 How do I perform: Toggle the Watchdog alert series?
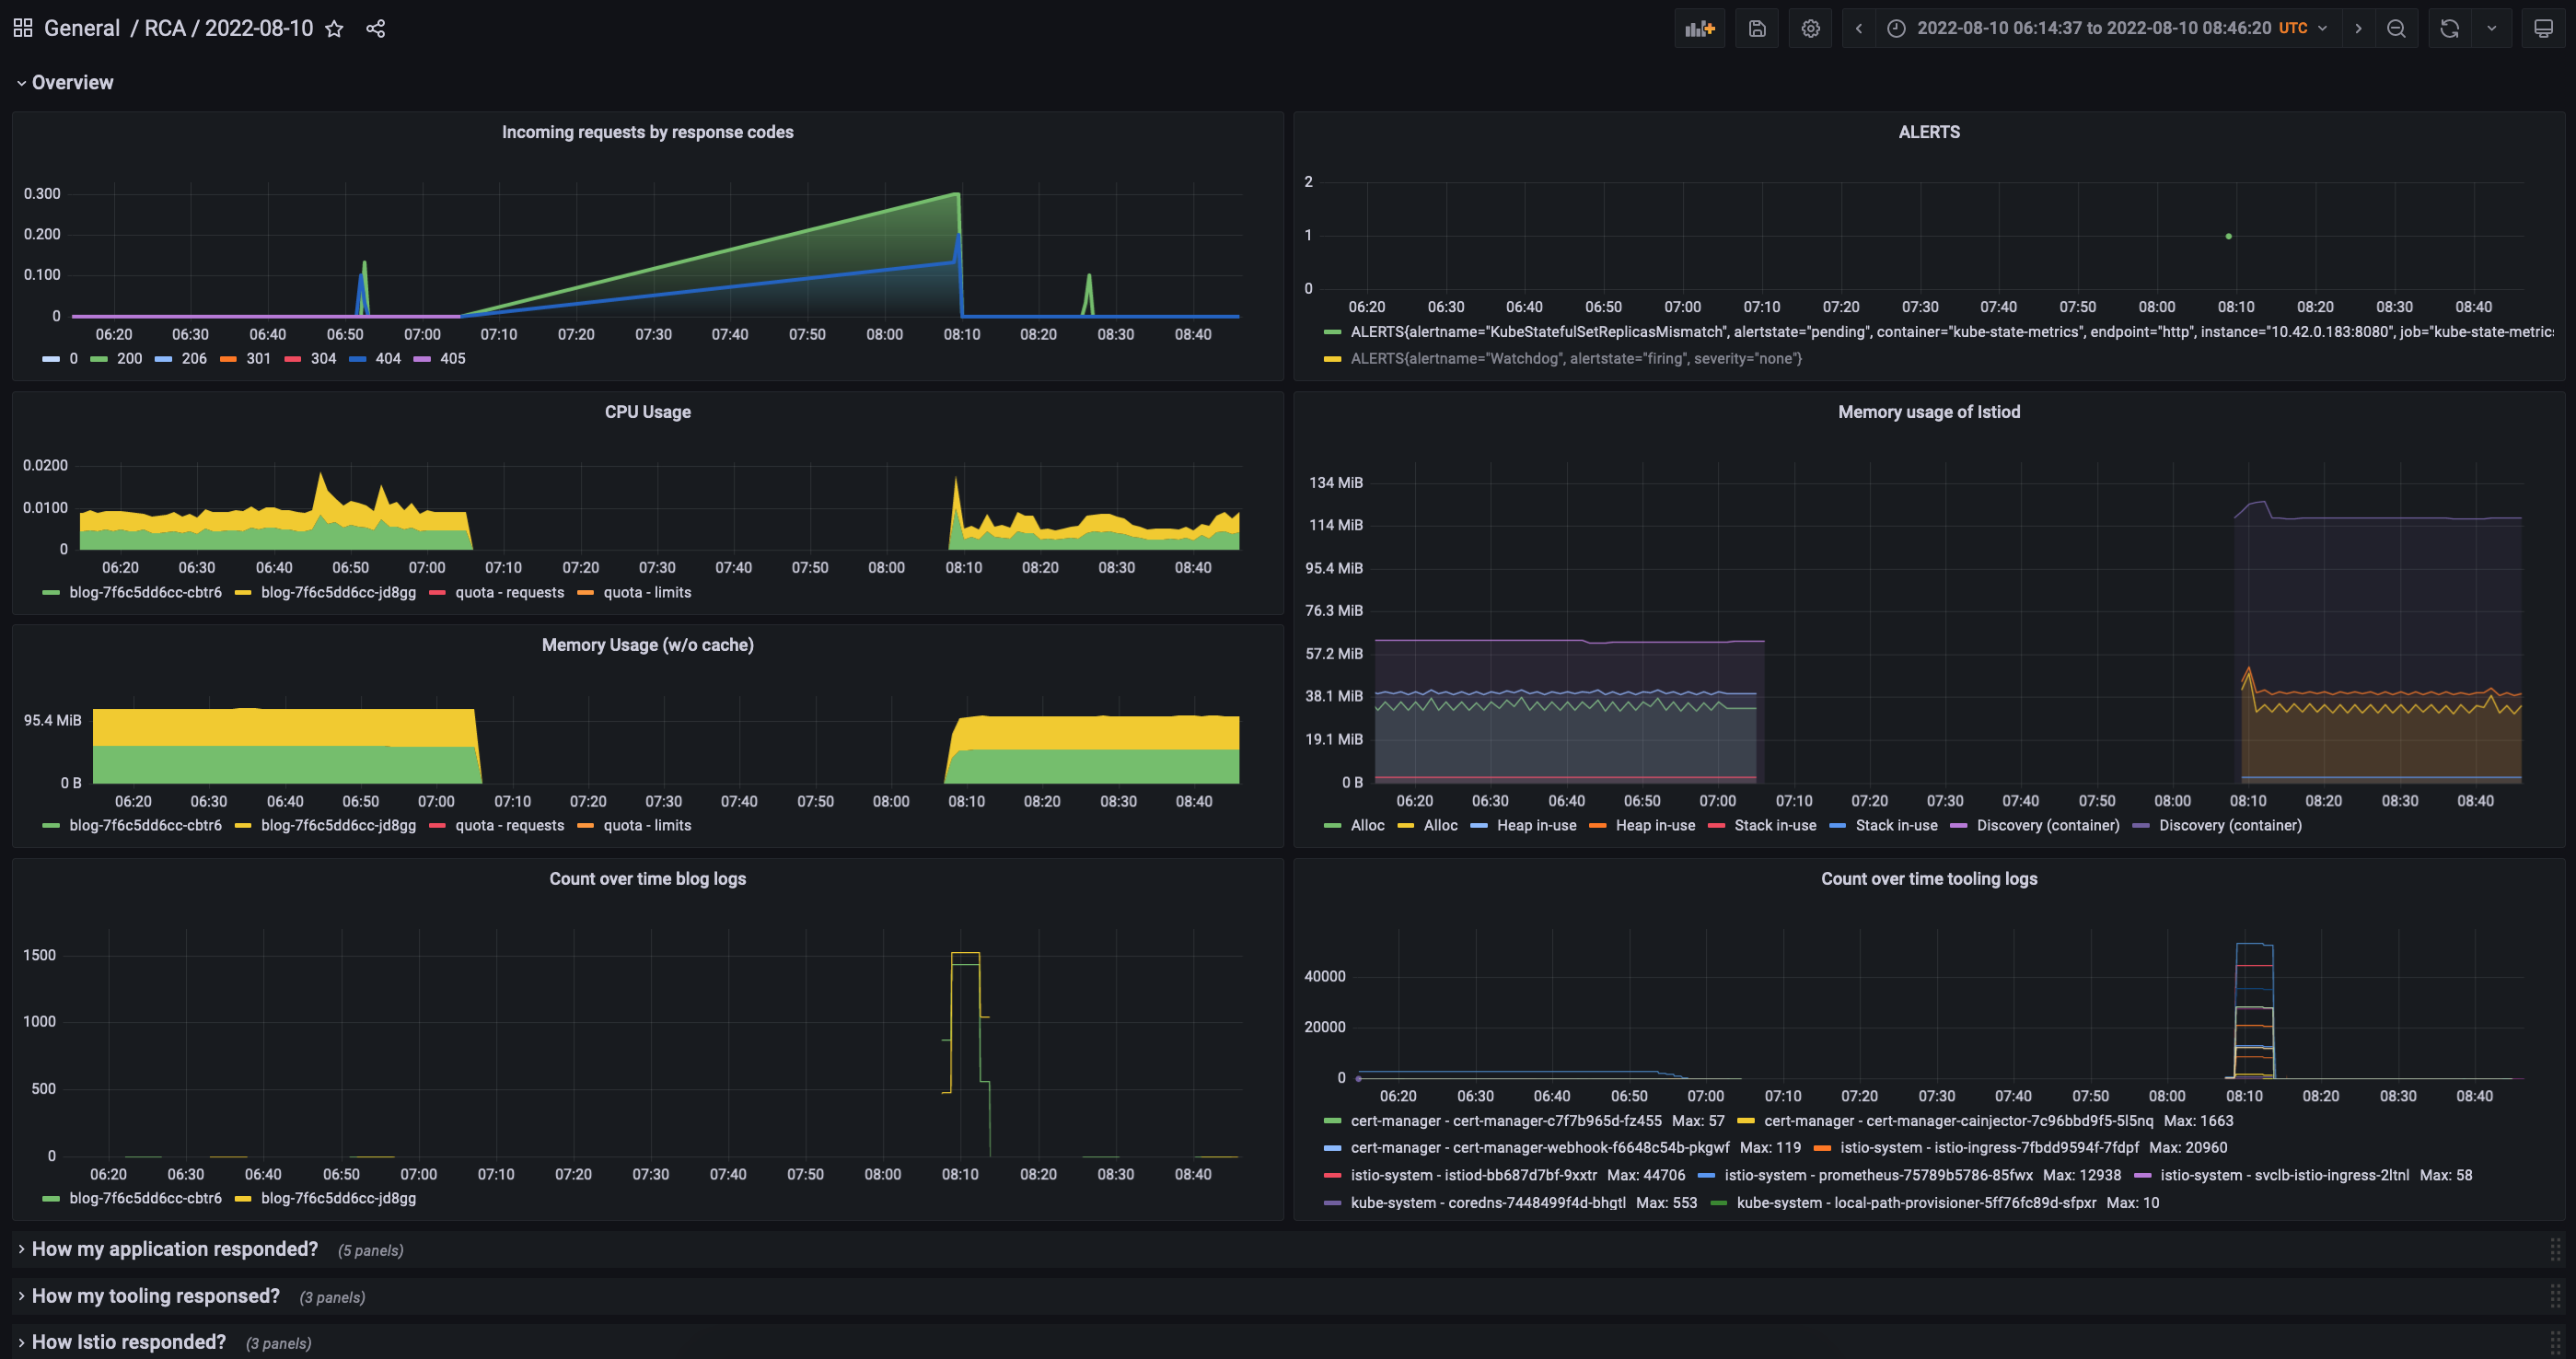point(1576,358)
